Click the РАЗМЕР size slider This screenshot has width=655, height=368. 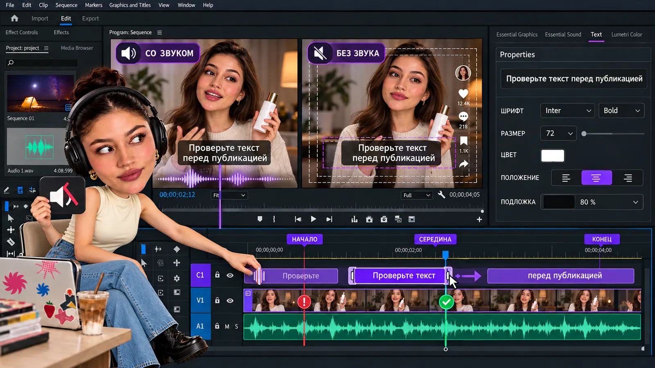pyautogui.click(x=614, y=134)
